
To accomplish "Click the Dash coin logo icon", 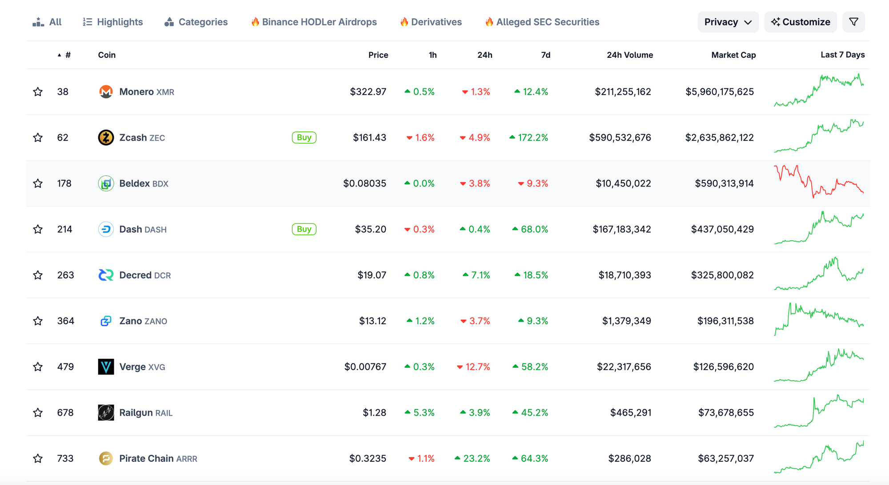I will click(x=106, y=229).
